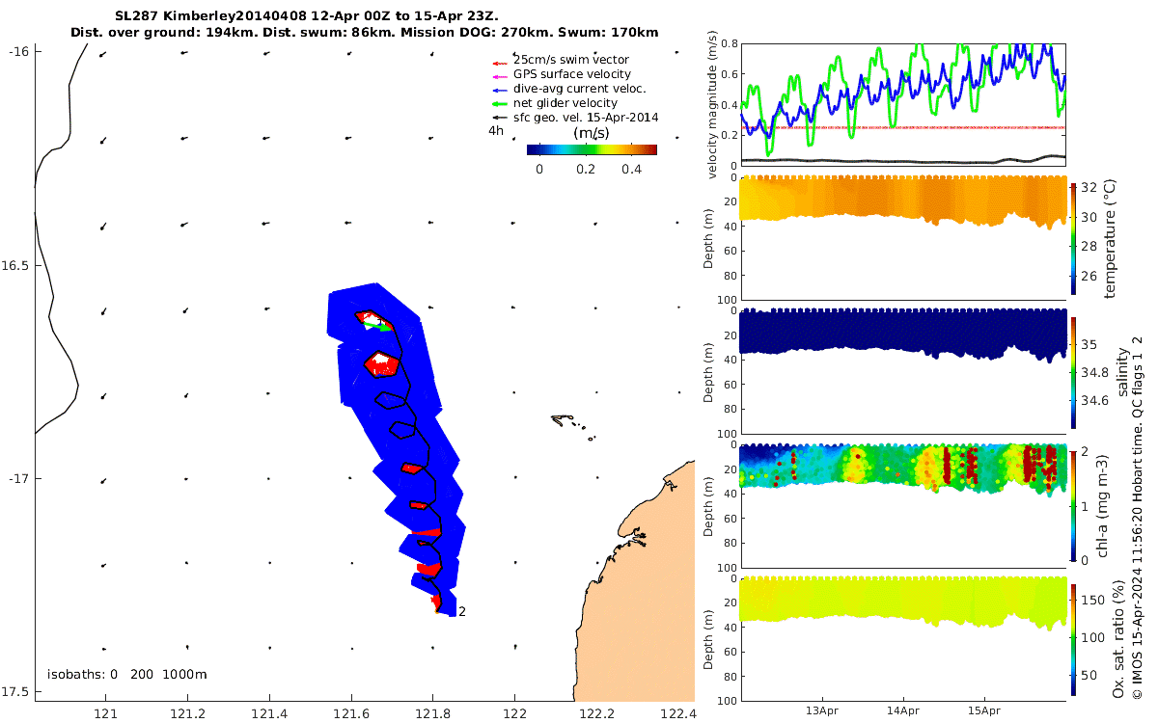
Task: Click the oxygen saturation depth section panel
Action: tap(902, 638)
